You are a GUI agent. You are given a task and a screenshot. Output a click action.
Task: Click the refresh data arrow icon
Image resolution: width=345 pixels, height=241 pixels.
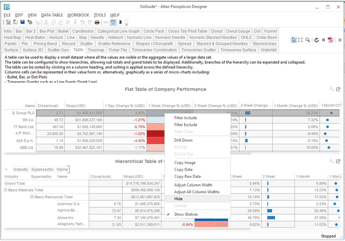(x=317, y=40)
